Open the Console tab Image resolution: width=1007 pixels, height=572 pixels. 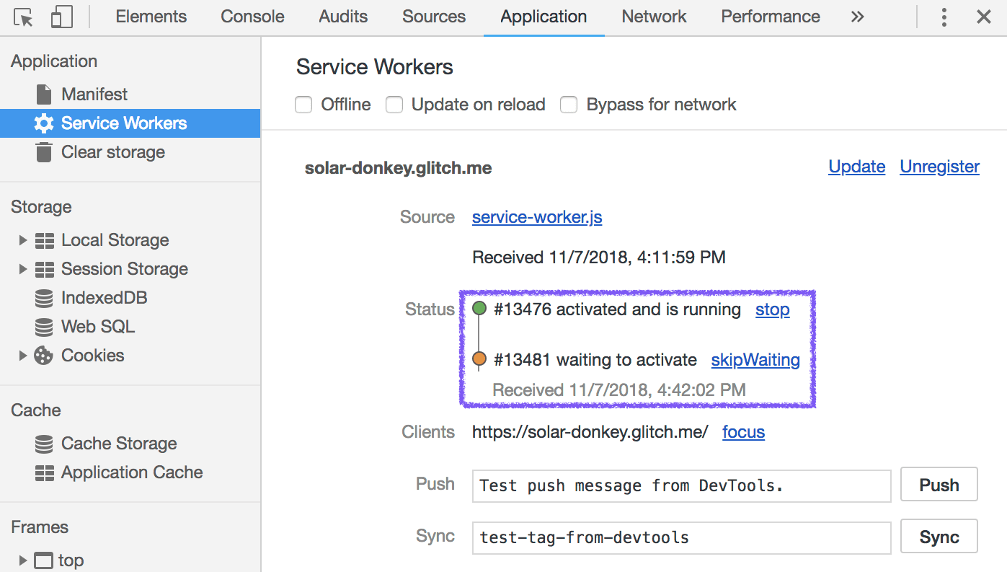pos(252,16)
